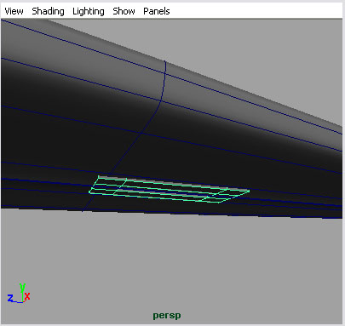Image resolution: width=345 pixels, height=326 pixels.
Task: Pick the lower-right corner of the green patch
Action: coord(219,203)
